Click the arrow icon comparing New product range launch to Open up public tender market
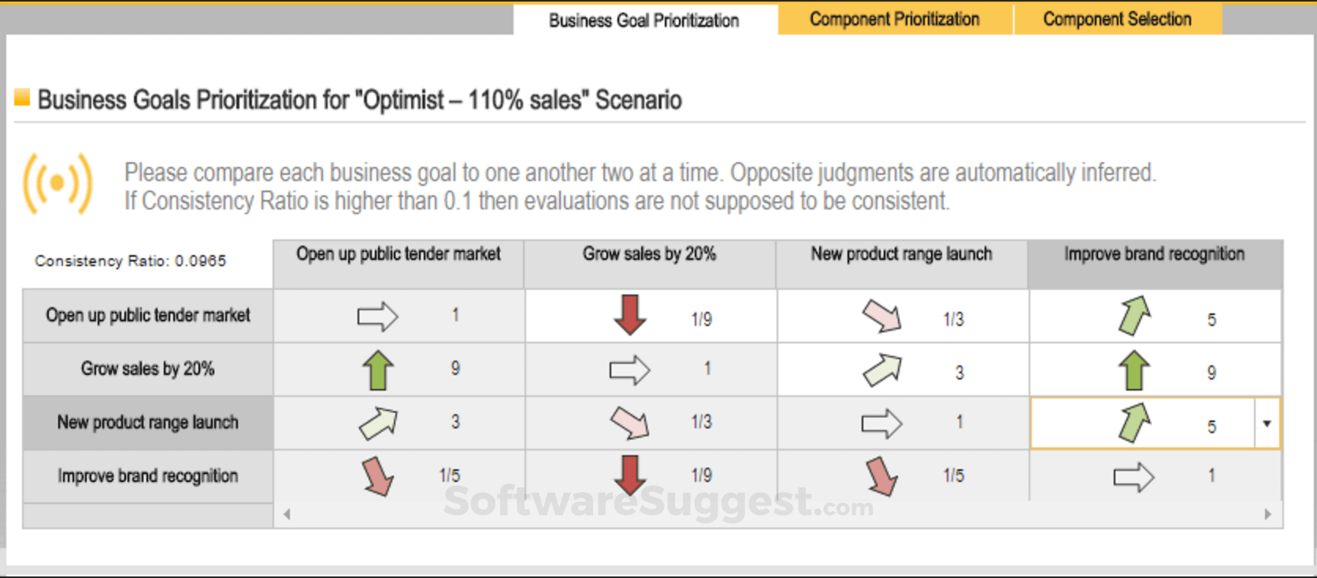The image size is (1317, 578). [378, 423]
